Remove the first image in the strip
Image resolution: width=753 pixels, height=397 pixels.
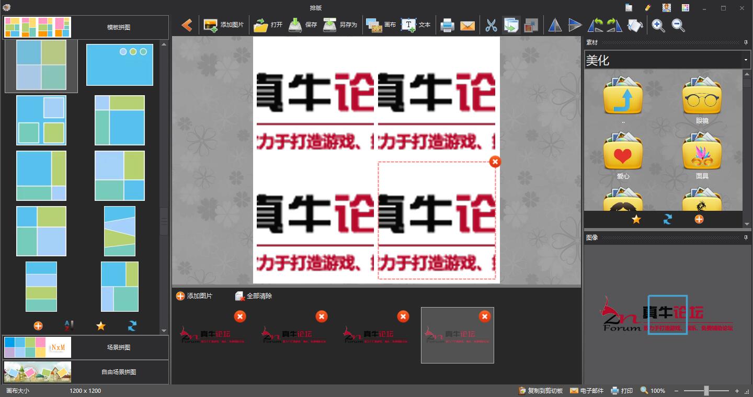click(x=240, y=316)
